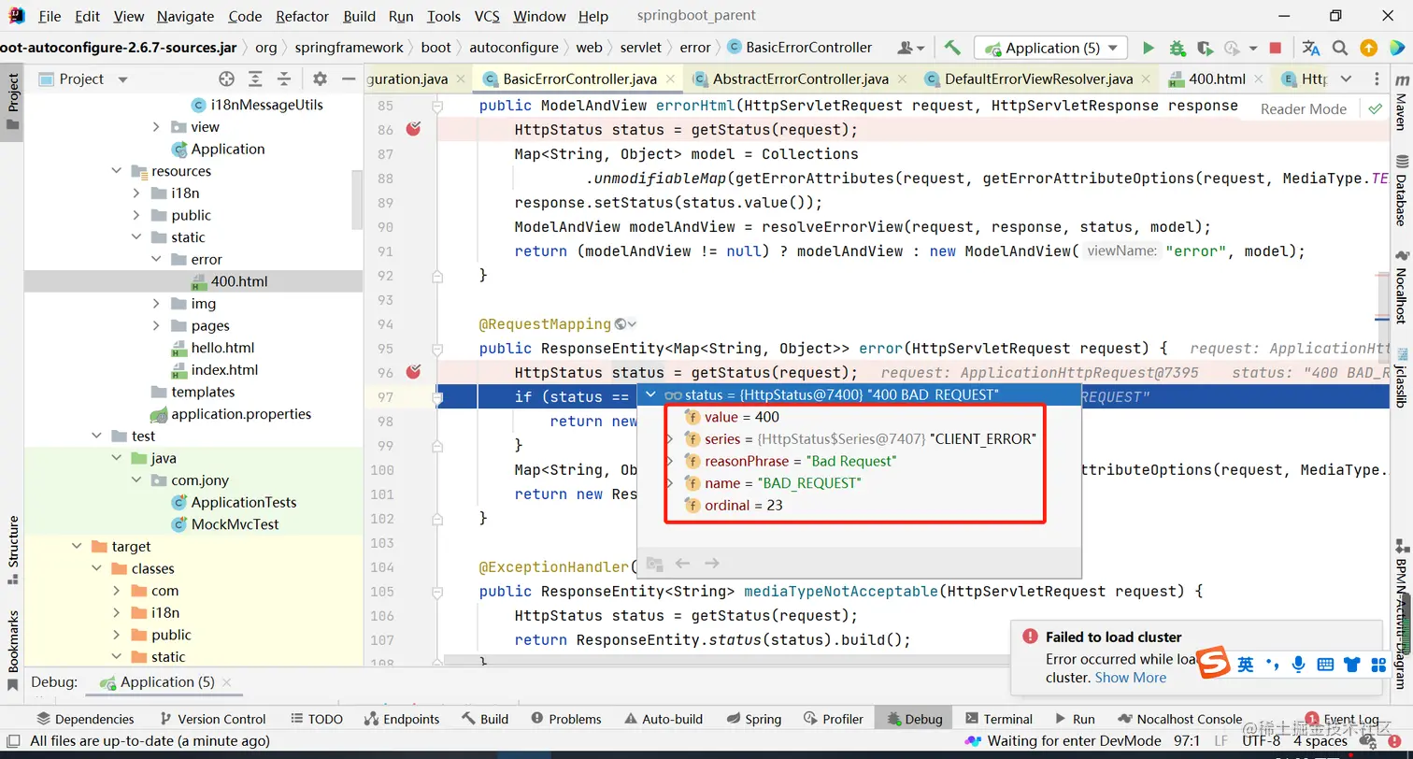Toggle Reader Mode in editor
Viewport: 1413px width, 759px height.
(1303, 108)
